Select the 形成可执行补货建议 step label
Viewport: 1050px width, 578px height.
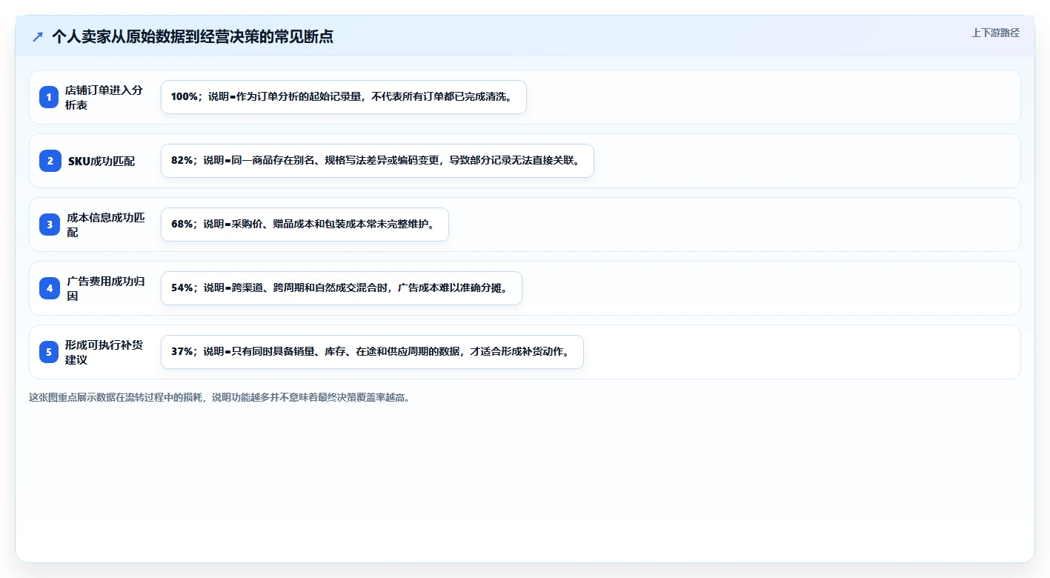[104, 352]
